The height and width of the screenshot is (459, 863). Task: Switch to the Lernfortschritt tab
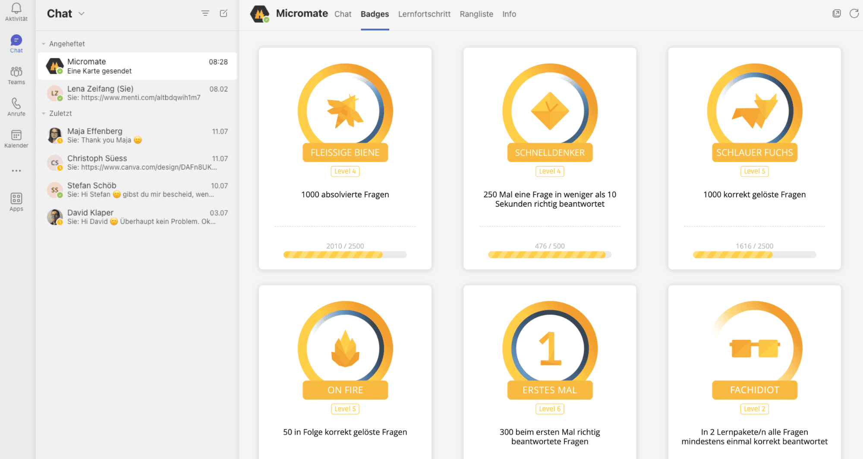click(424, 14)
